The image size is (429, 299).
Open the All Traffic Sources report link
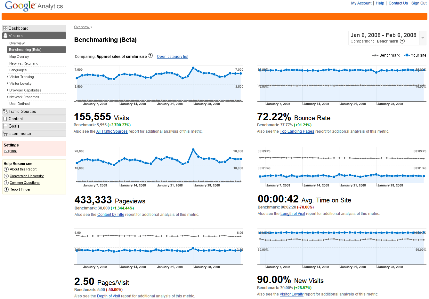coord(112,131)
